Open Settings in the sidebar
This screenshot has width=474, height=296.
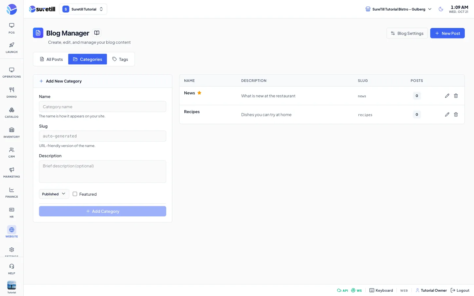point(12,252)
